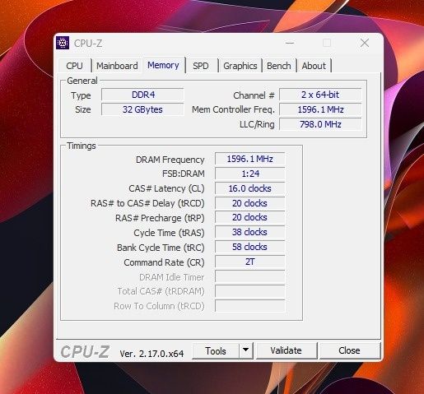Image resolution: width=424 pixels, height=394 pixels.
Task: Click the Tools button
Action: tap(216, 350)
